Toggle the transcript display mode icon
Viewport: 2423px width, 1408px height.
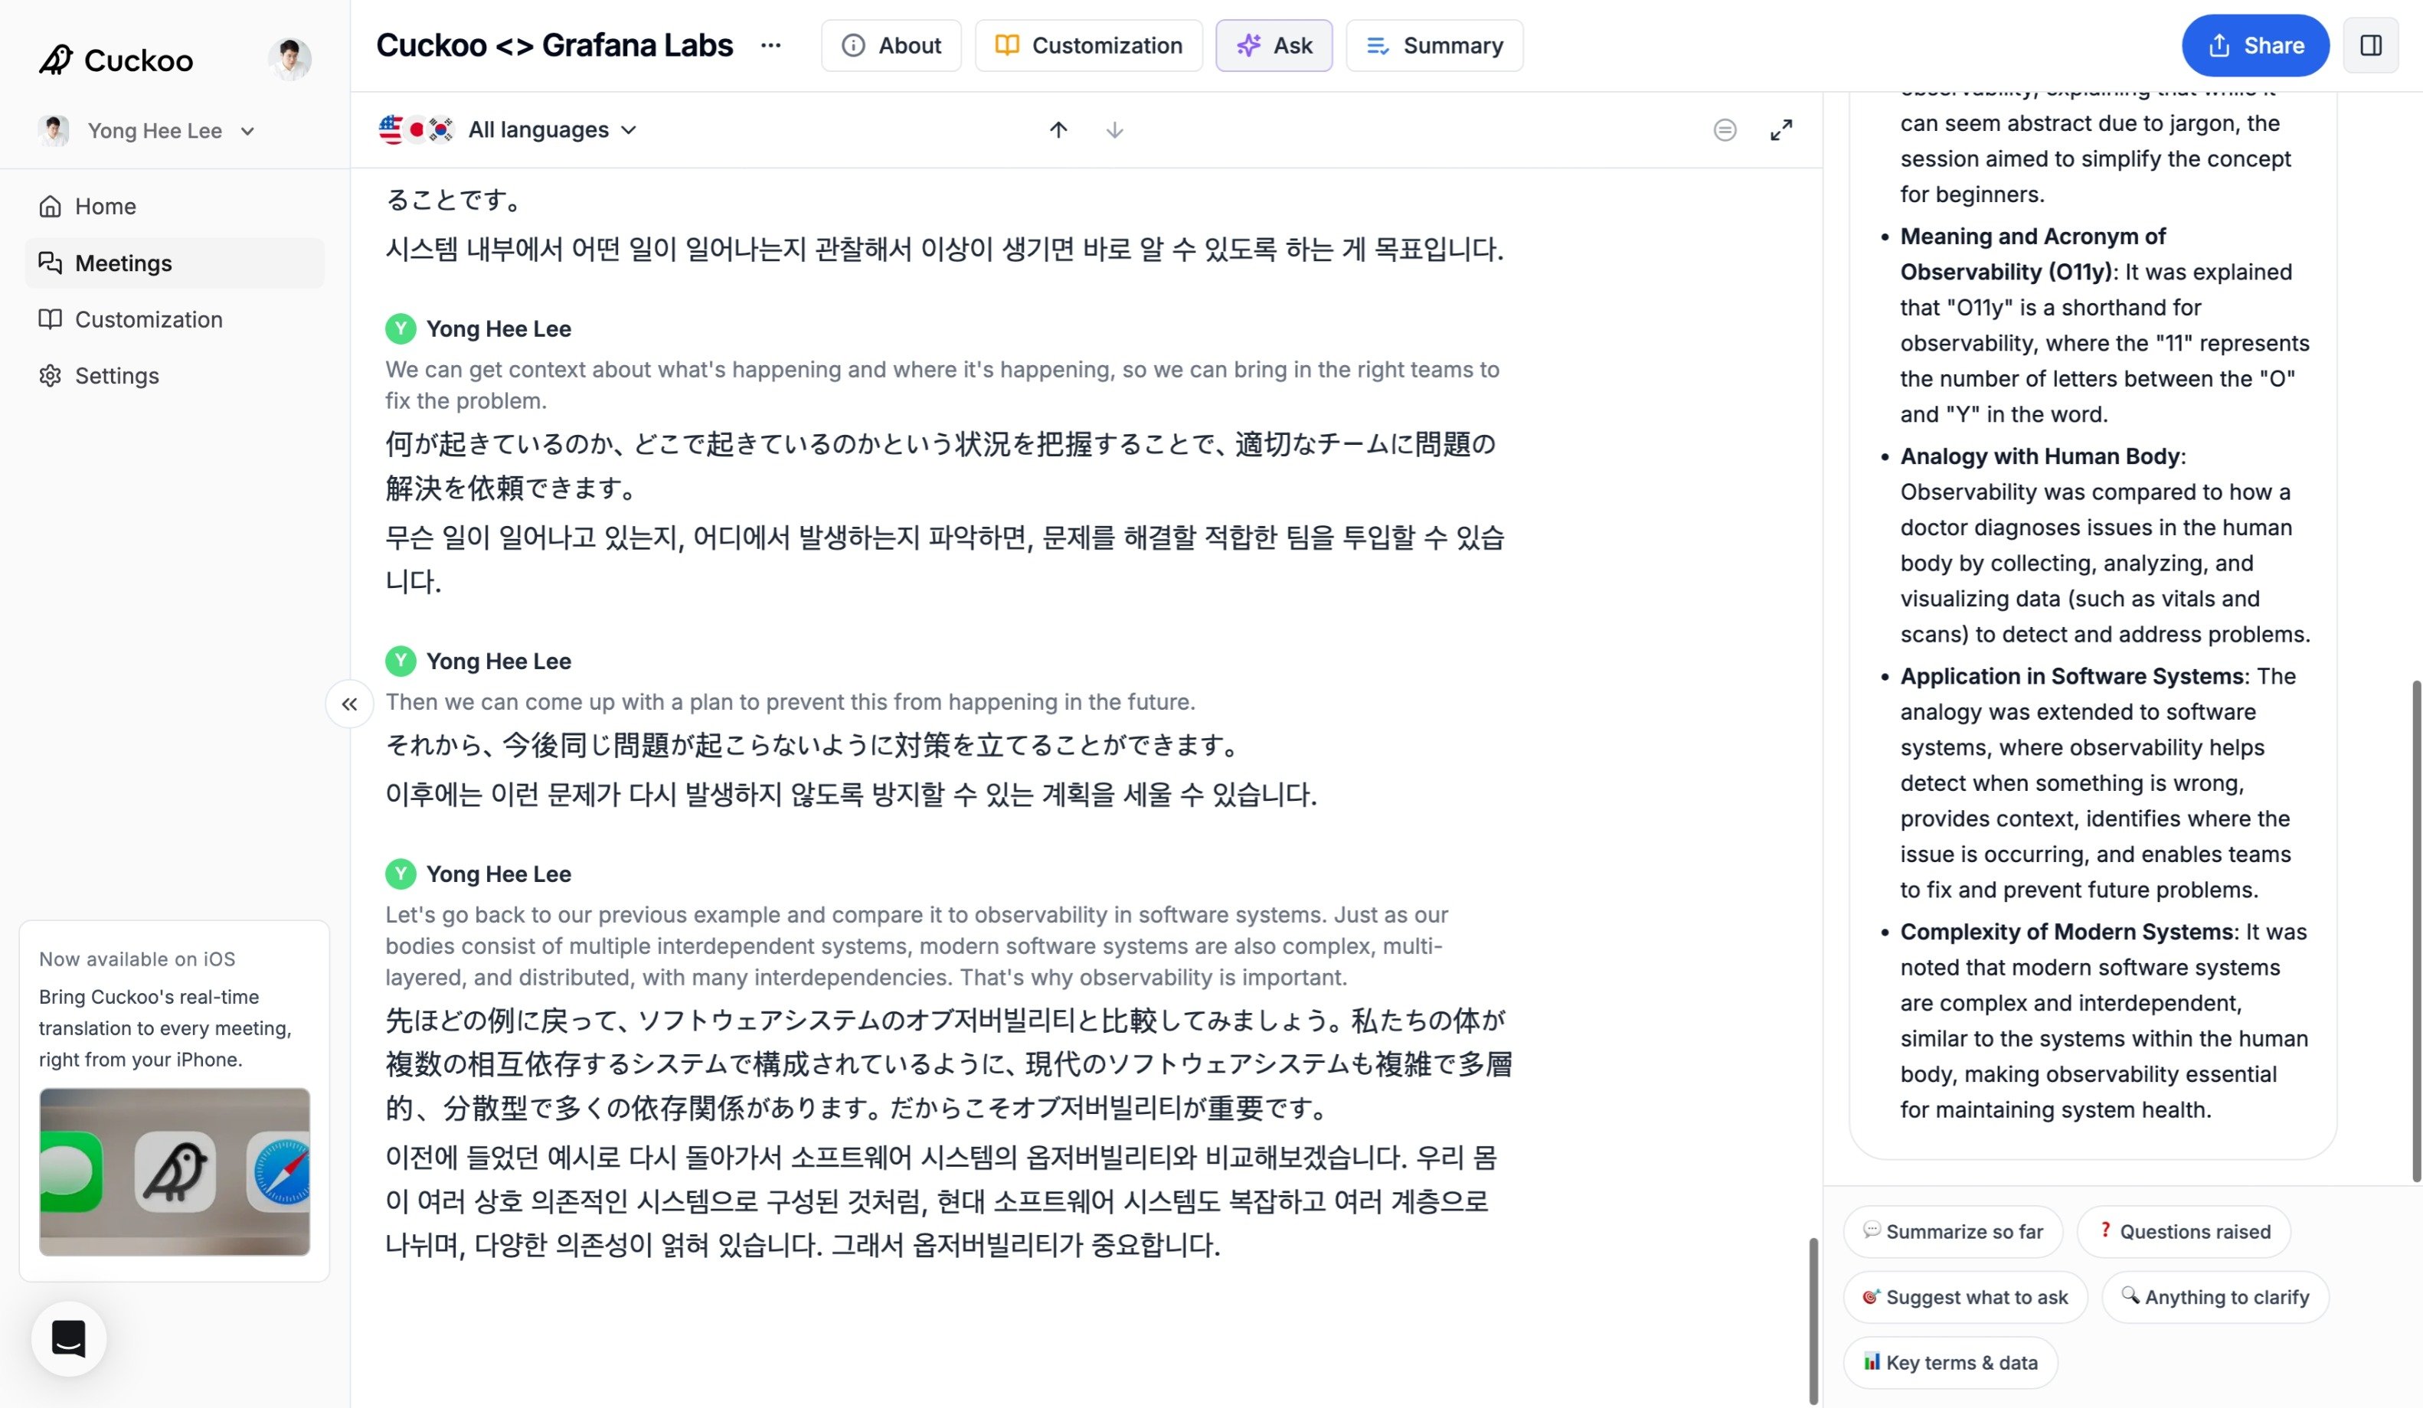(x=1725, y=129)
